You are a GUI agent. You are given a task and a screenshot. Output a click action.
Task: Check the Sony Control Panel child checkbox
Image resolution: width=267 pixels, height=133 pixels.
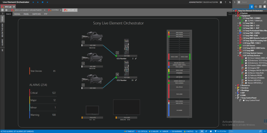tap(244, 101)
